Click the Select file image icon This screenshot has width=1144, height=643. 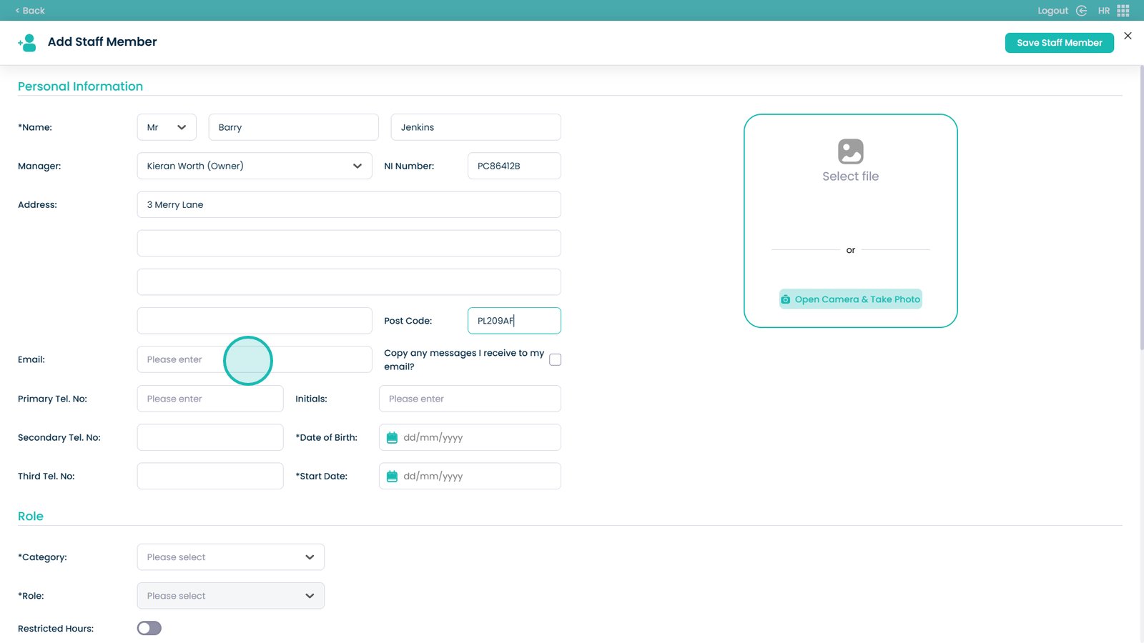click(850, 151)
